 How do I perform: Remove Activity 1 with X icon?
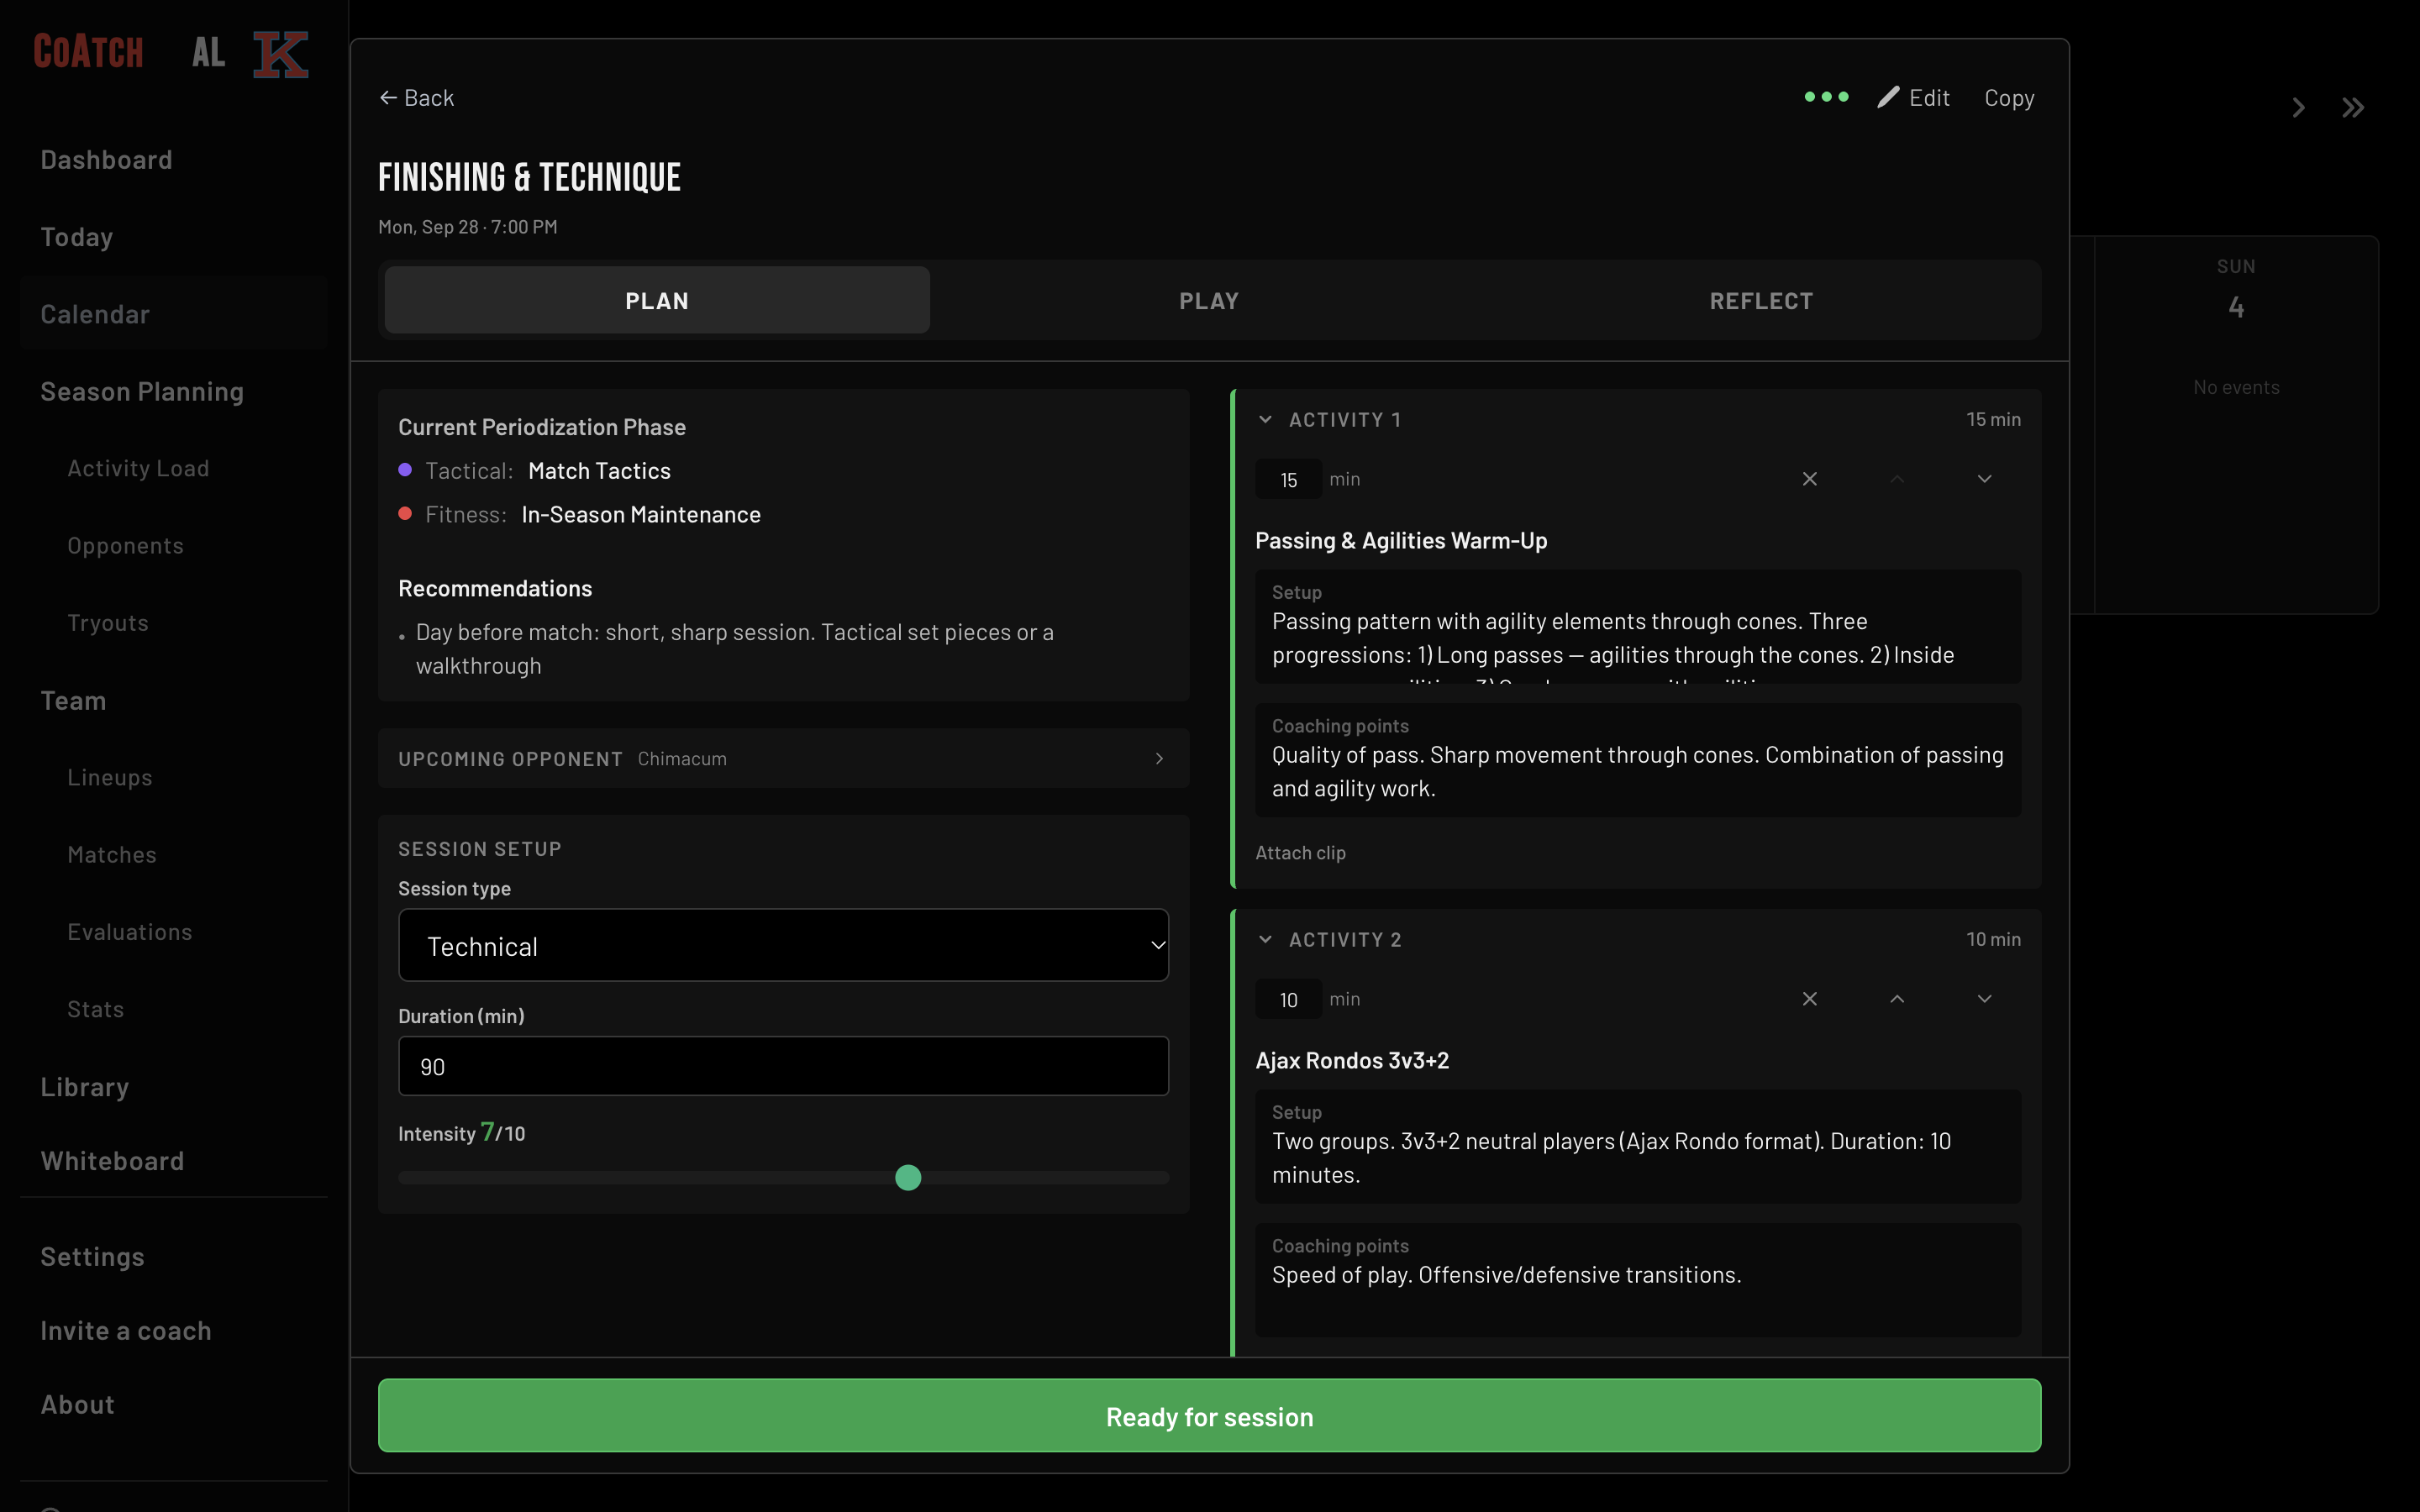pyautogui.click(x=1810, y=479)
